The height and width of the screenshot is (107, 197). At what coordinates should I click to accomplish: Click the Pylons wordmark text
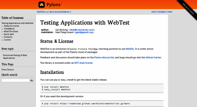tap(54, 5)
